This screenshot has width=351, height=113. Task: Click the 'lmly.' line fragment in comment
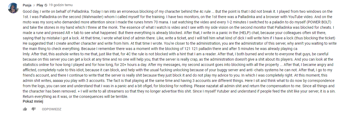pyautogui.click(x=27, y=54)
